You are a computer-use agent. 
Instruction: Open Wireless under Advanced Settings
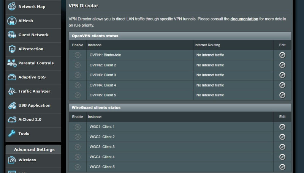coord(27,160)
